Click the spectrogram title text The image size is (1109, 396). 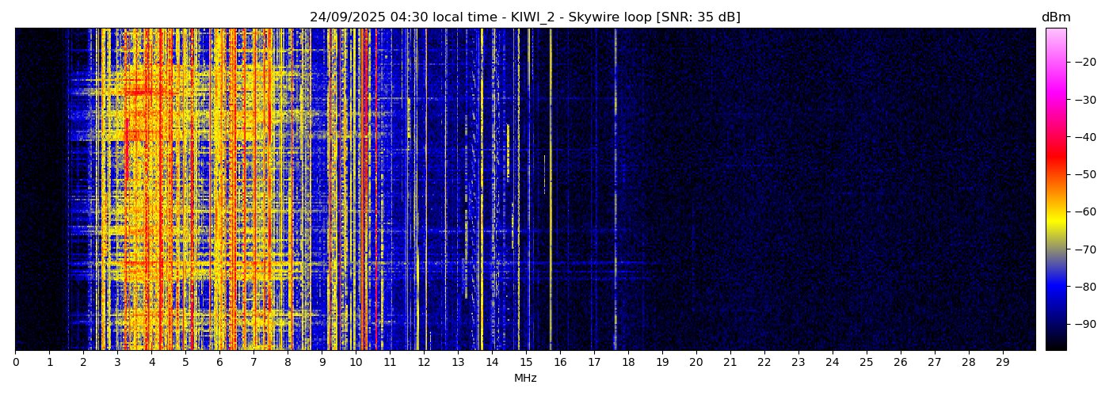tap(524, 17)
